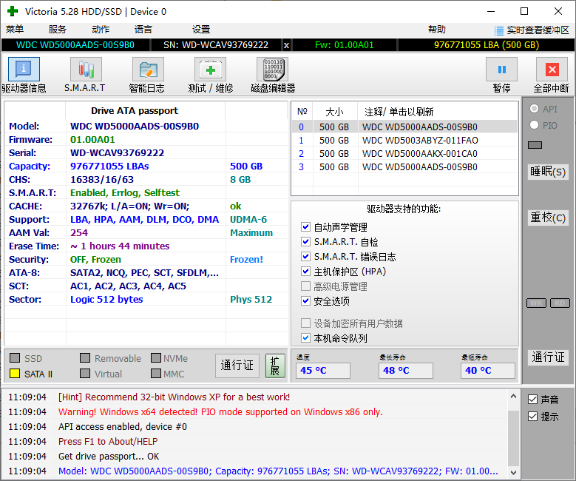The width and height of the screenshot is (576, 481).
Task: Disable the 声音 sound checkbox
Action: click(x=532, y=400)
